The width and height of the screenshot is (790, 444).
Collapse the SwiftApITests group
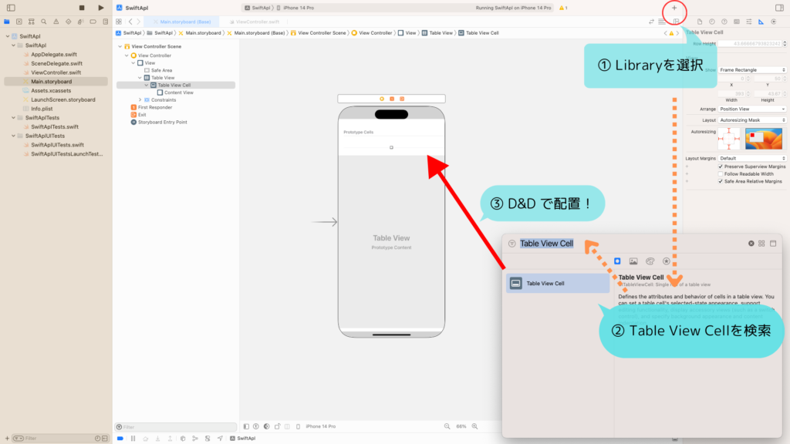[14, 118]
